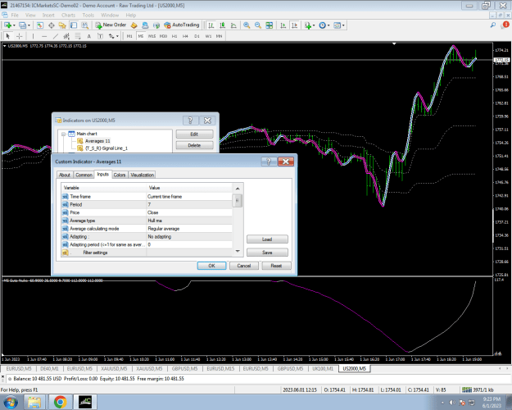Open the Navigator panel (star folder icon)
The height and width of the screenshot is (410, 512).
click(62, 25)
